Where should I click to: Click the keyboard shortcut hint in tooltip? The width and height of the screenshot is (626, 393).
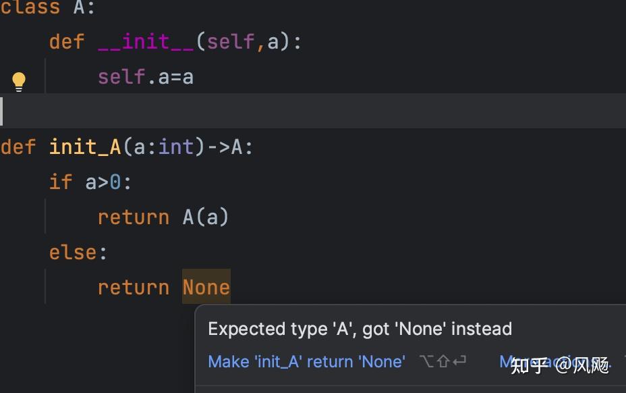tap(443, 361)
